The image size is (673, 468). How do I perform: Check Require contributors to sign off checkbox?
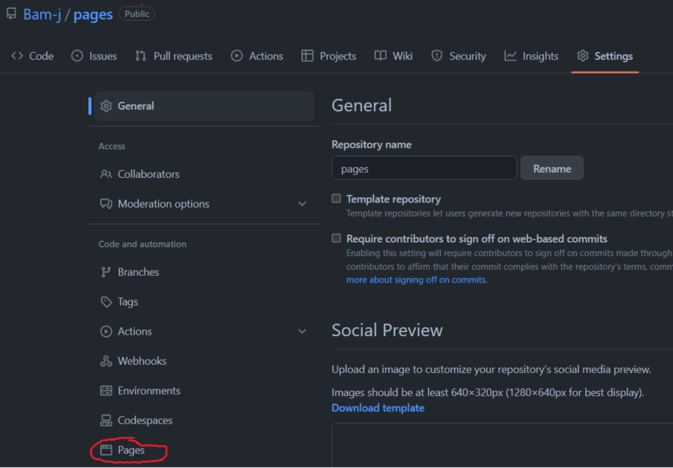pyautogui.click(x=337, y=238)
